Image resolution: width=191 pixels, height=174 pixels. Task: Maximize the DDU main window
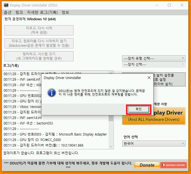point(169,5)
